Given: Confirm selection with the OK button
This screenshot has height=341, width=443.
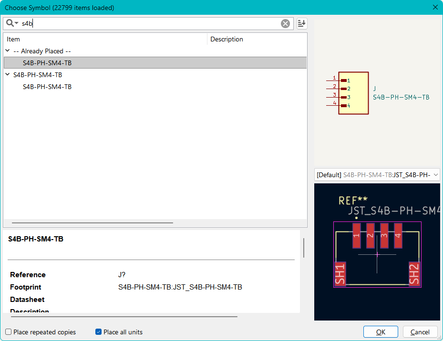Looking at the screenshot, I should coord(381,332).
